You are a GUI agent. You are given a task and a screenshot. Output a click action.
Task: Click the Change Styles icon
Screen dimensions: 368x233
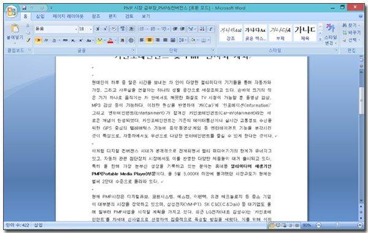(331, 34)
